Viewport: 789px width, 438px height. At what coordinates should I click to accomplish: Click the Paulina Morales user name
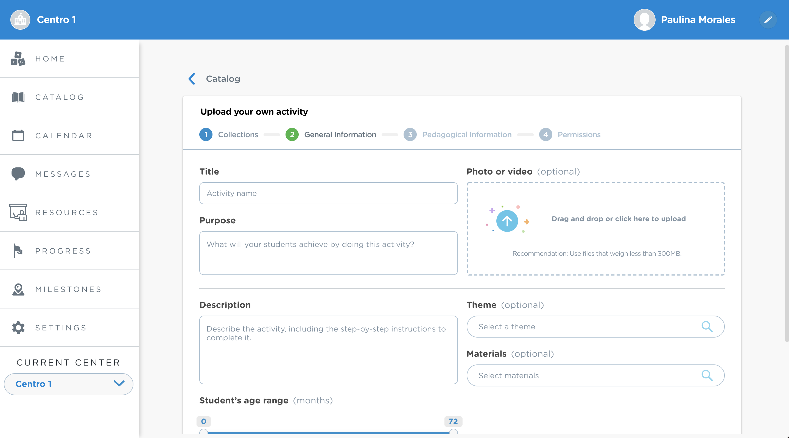coord(698,19)
